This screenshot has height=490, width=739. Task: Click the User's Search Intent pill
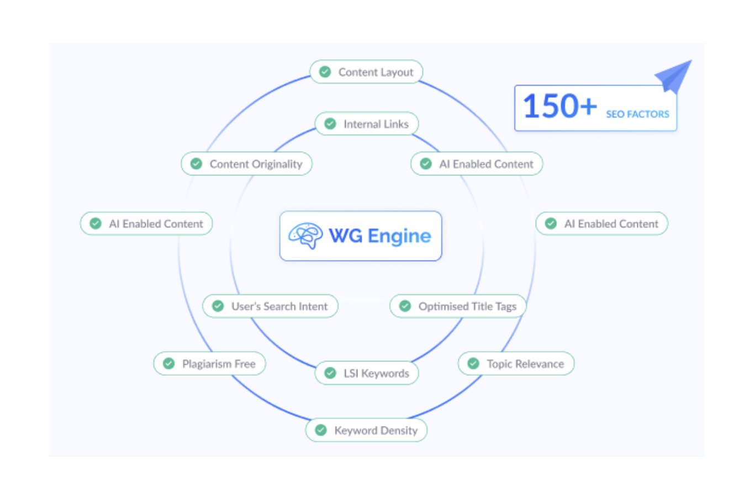(x=270, y=306)
